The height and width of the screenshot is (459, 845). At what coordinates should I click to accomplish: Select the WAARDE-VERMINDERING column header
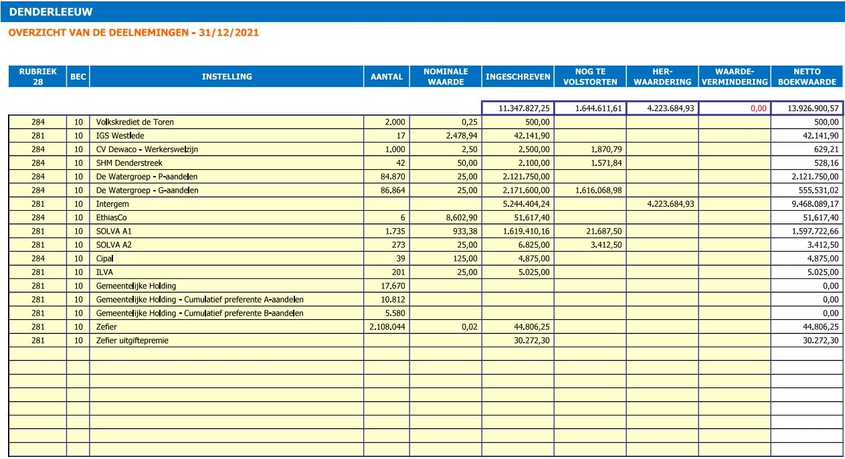click(x=735, y=76)
